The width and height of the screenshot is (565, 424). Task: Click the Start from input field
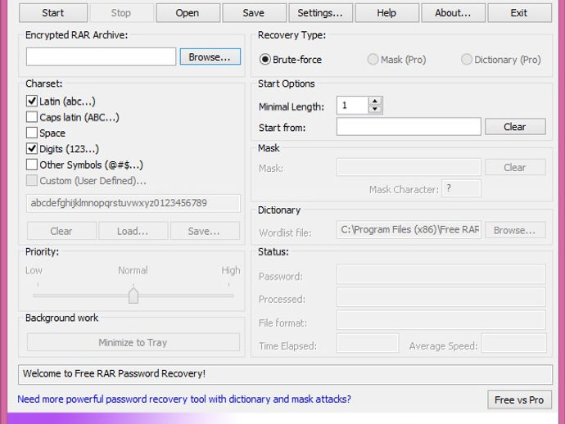(409, 127)
